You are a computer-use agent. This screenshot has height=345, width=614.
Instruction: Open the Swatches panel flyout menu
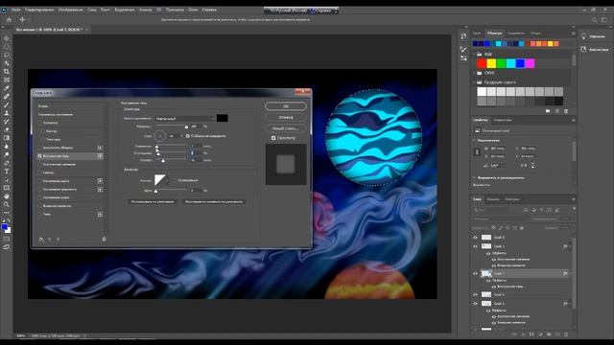574,34
